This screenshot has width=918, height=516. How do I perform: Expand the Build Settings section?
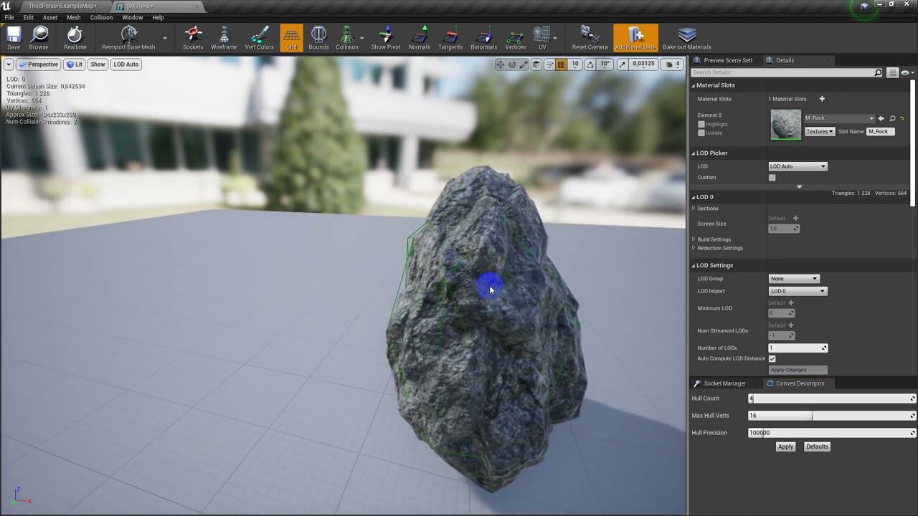pyautogui.click(x=713, y=239)
